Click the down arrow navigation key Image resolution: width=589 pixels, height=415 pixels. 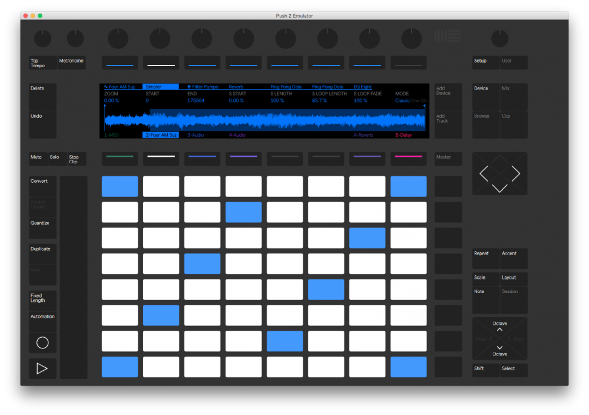point(499,188)
